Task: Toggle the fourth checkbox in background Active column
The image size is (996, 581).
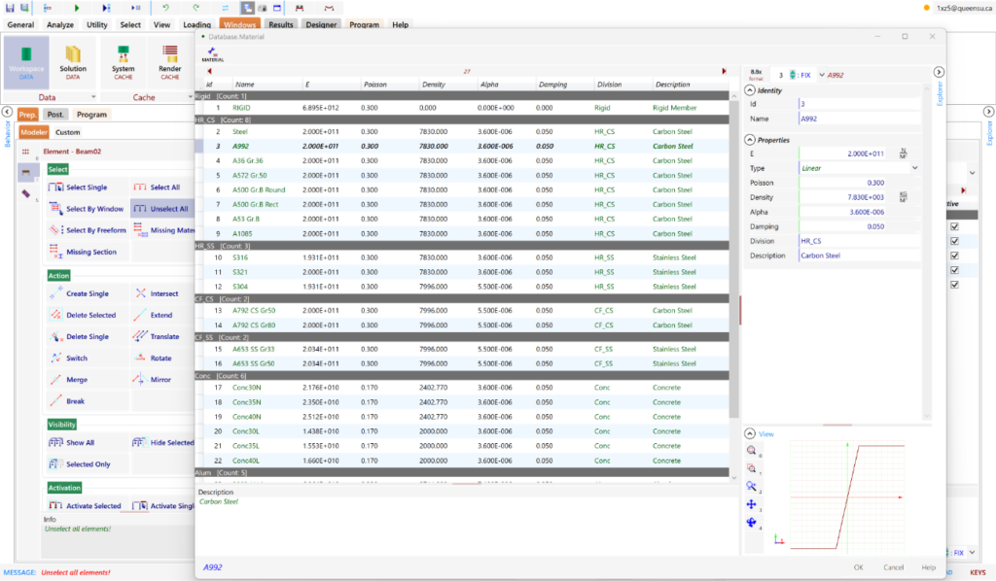Action: pos(955,270)
